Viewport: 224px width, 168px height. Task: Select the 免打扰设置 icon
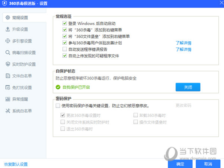pos(7,88)
